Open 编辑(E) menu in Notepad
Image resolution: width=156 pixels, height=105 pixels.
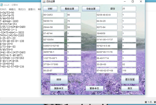click(12, 9)
